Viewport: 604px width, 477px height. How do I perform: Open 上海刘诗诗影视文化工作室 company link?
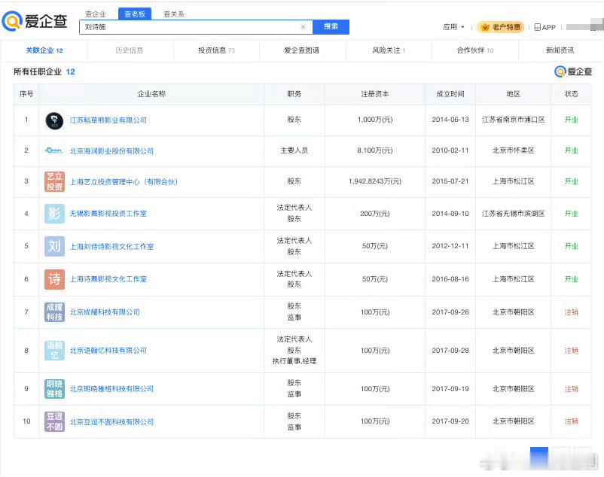click(111, 247)
